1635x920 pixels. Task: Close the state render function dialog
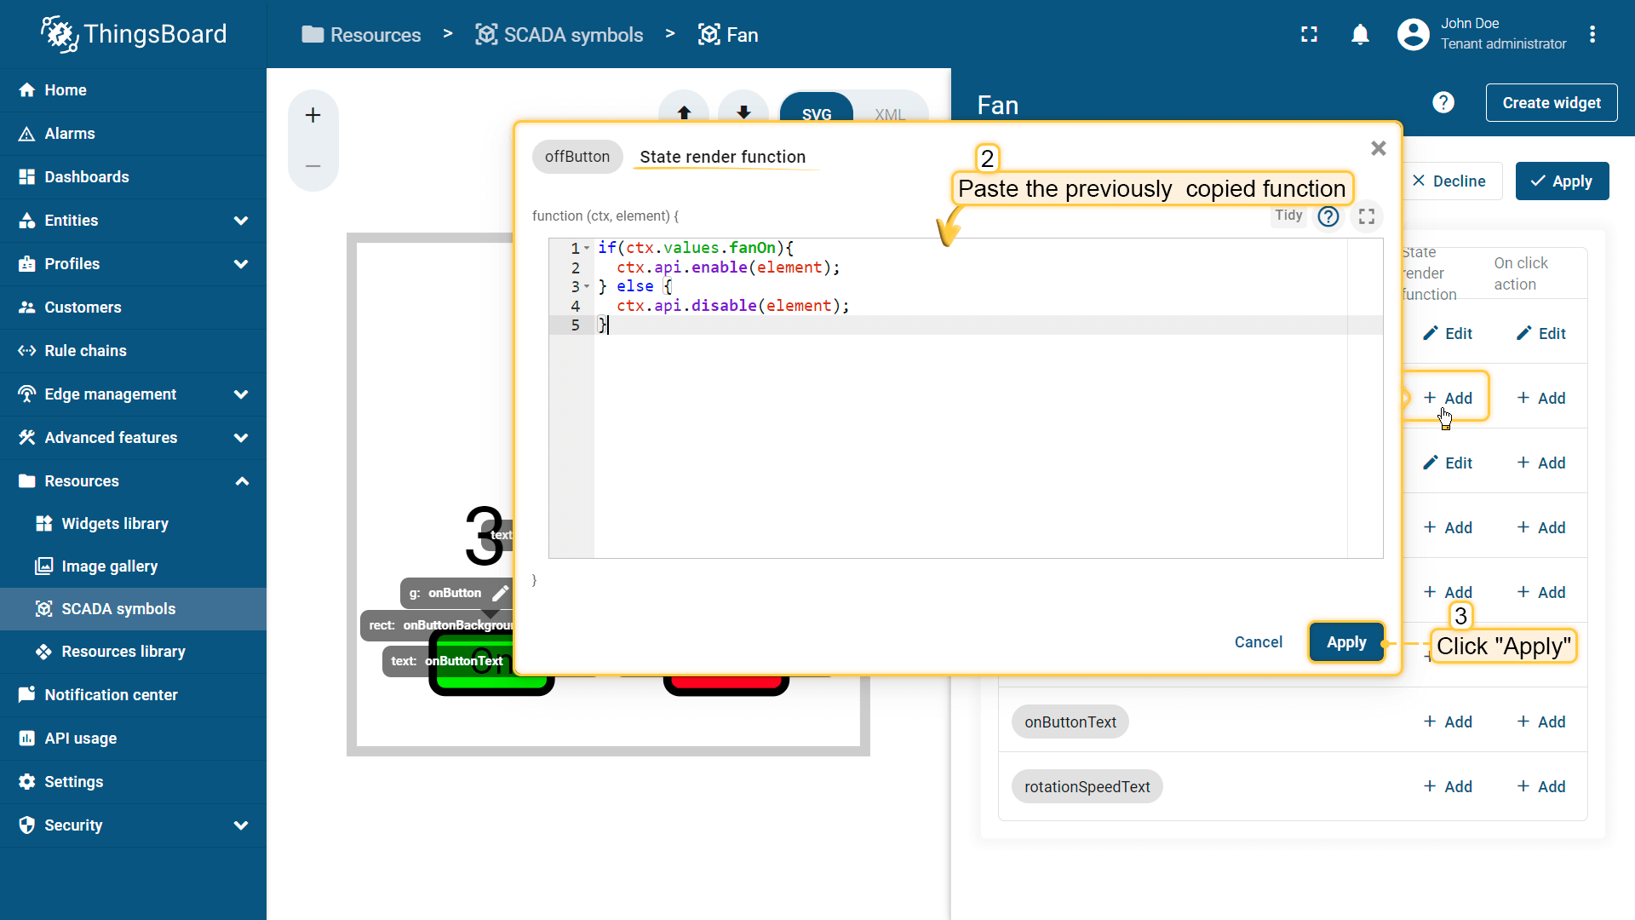(1379, 148)
